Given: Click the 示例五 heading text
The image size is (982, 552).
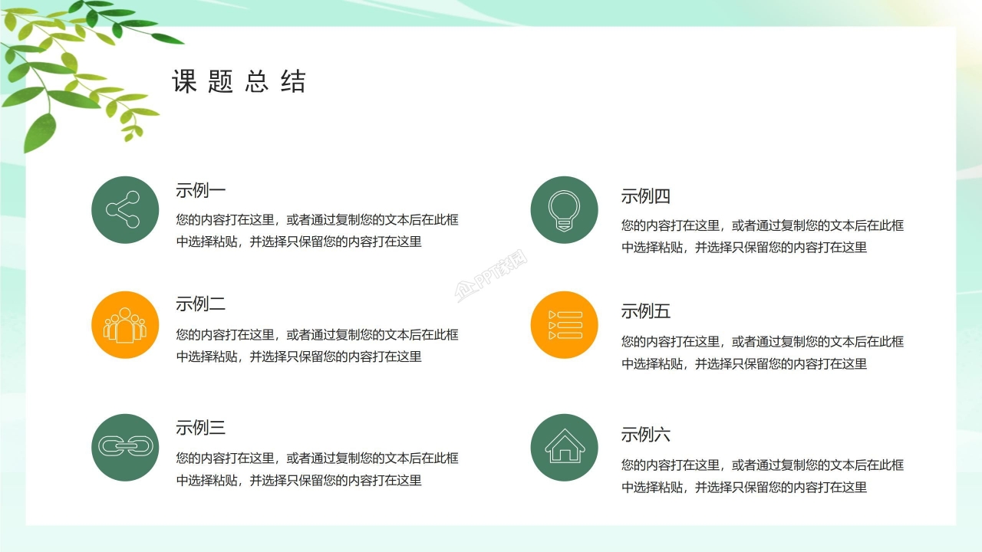Looking at the screenshot, I should click(x=644, y=311).
